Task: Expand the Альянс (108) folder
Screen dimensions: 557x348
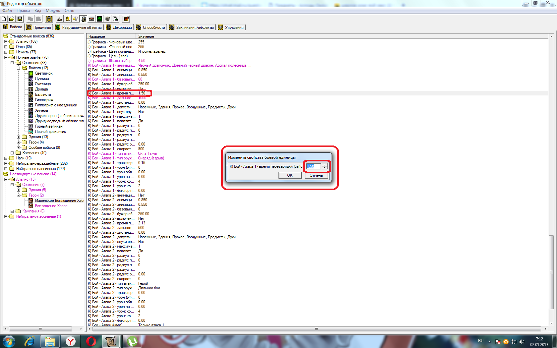Action: (x=6, y=41)
